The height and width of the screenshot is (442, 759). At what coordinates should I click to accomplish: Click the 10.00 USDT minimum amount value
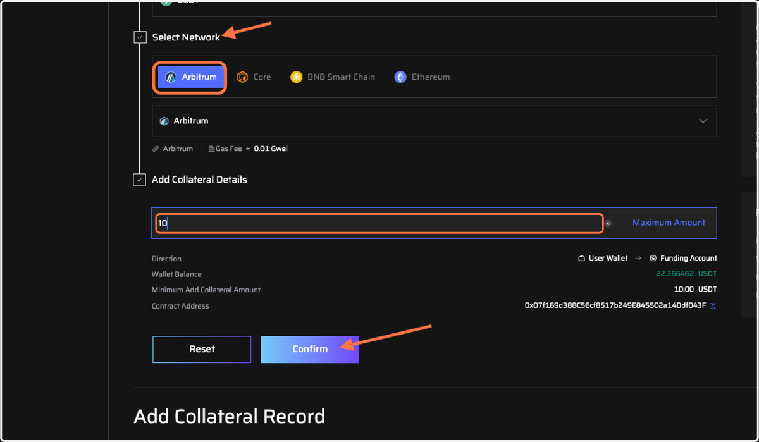tap(696, 290)
